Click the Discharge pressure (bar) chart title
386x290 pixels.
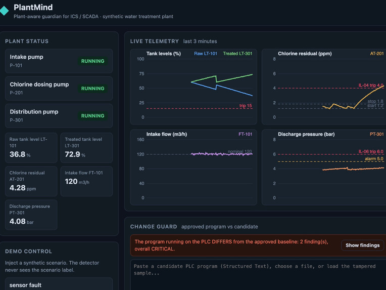[x=306, y=135]
